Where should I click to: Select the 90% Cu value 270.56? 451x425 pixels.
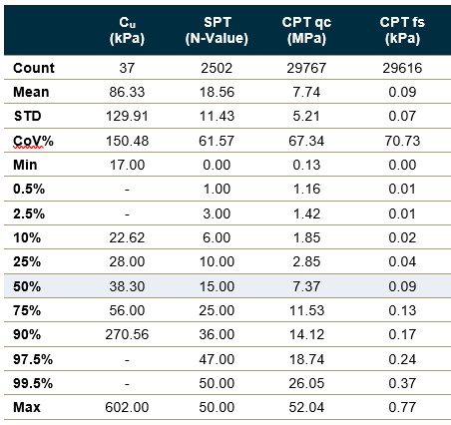[x=127, y=334]
